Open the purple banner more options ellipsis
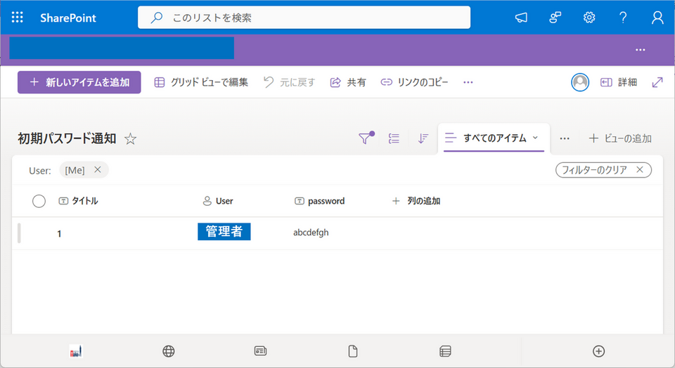675x368 pixels. tap(640, 50)
